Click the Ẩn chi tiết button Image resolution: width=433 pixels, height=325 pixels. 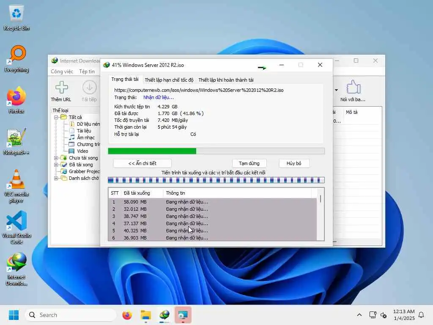coord(143,163)
